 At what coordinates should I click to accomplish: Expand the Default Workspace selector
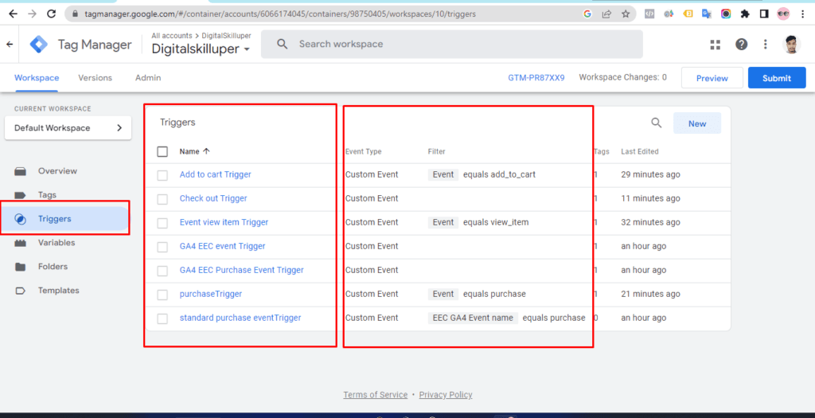tap(68, 128)
